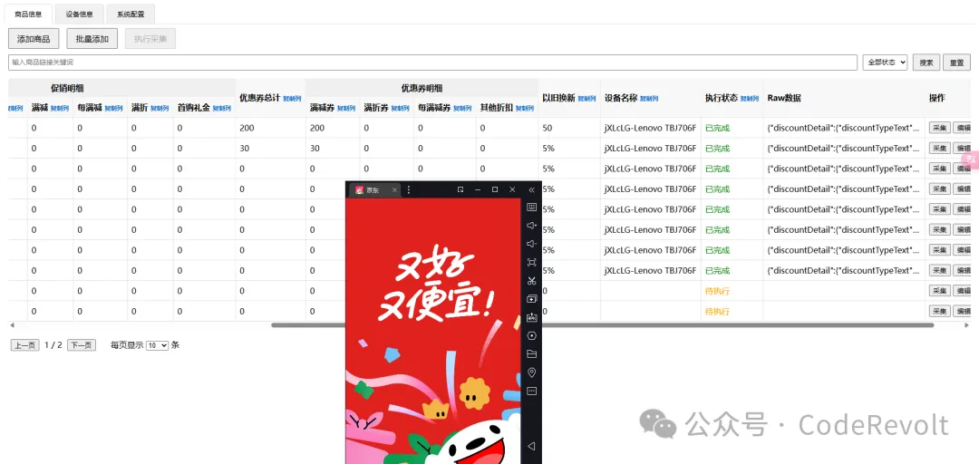This screenshot has width=979, height=464.
Task: Click the 添加商品 button
Action: pyautogui.click(x=34, y=39)
